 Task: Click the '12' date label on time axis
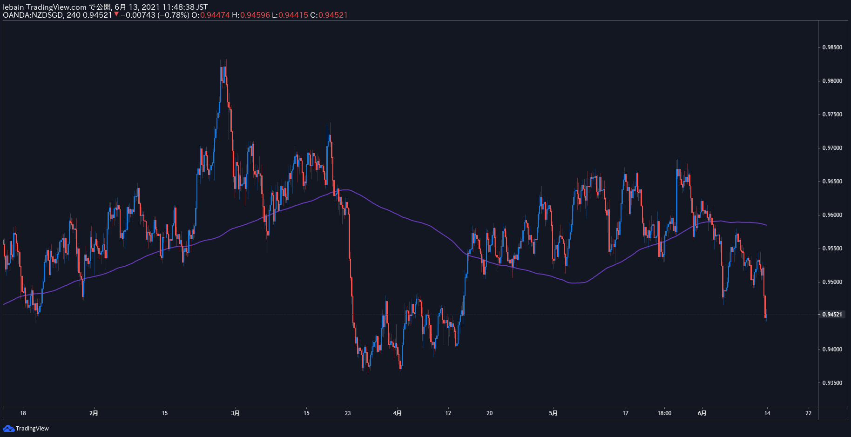[448, 413]
